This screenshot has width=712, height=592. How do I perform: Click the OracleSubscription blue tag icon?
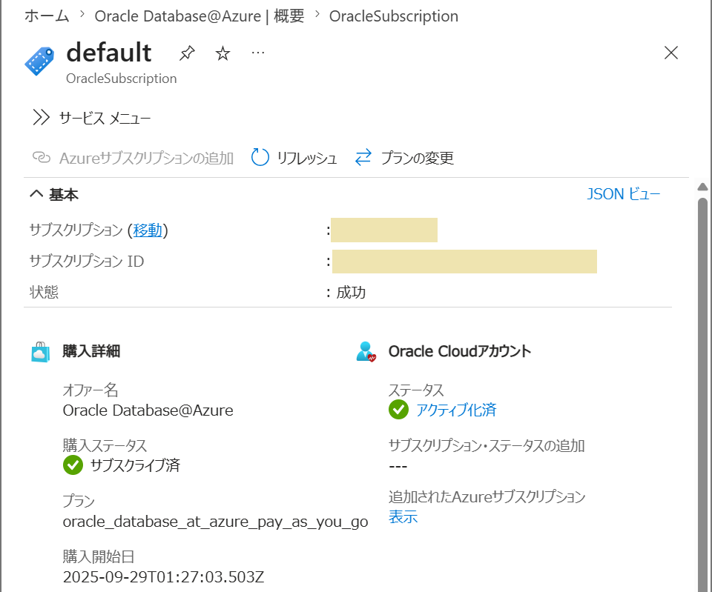39,61
